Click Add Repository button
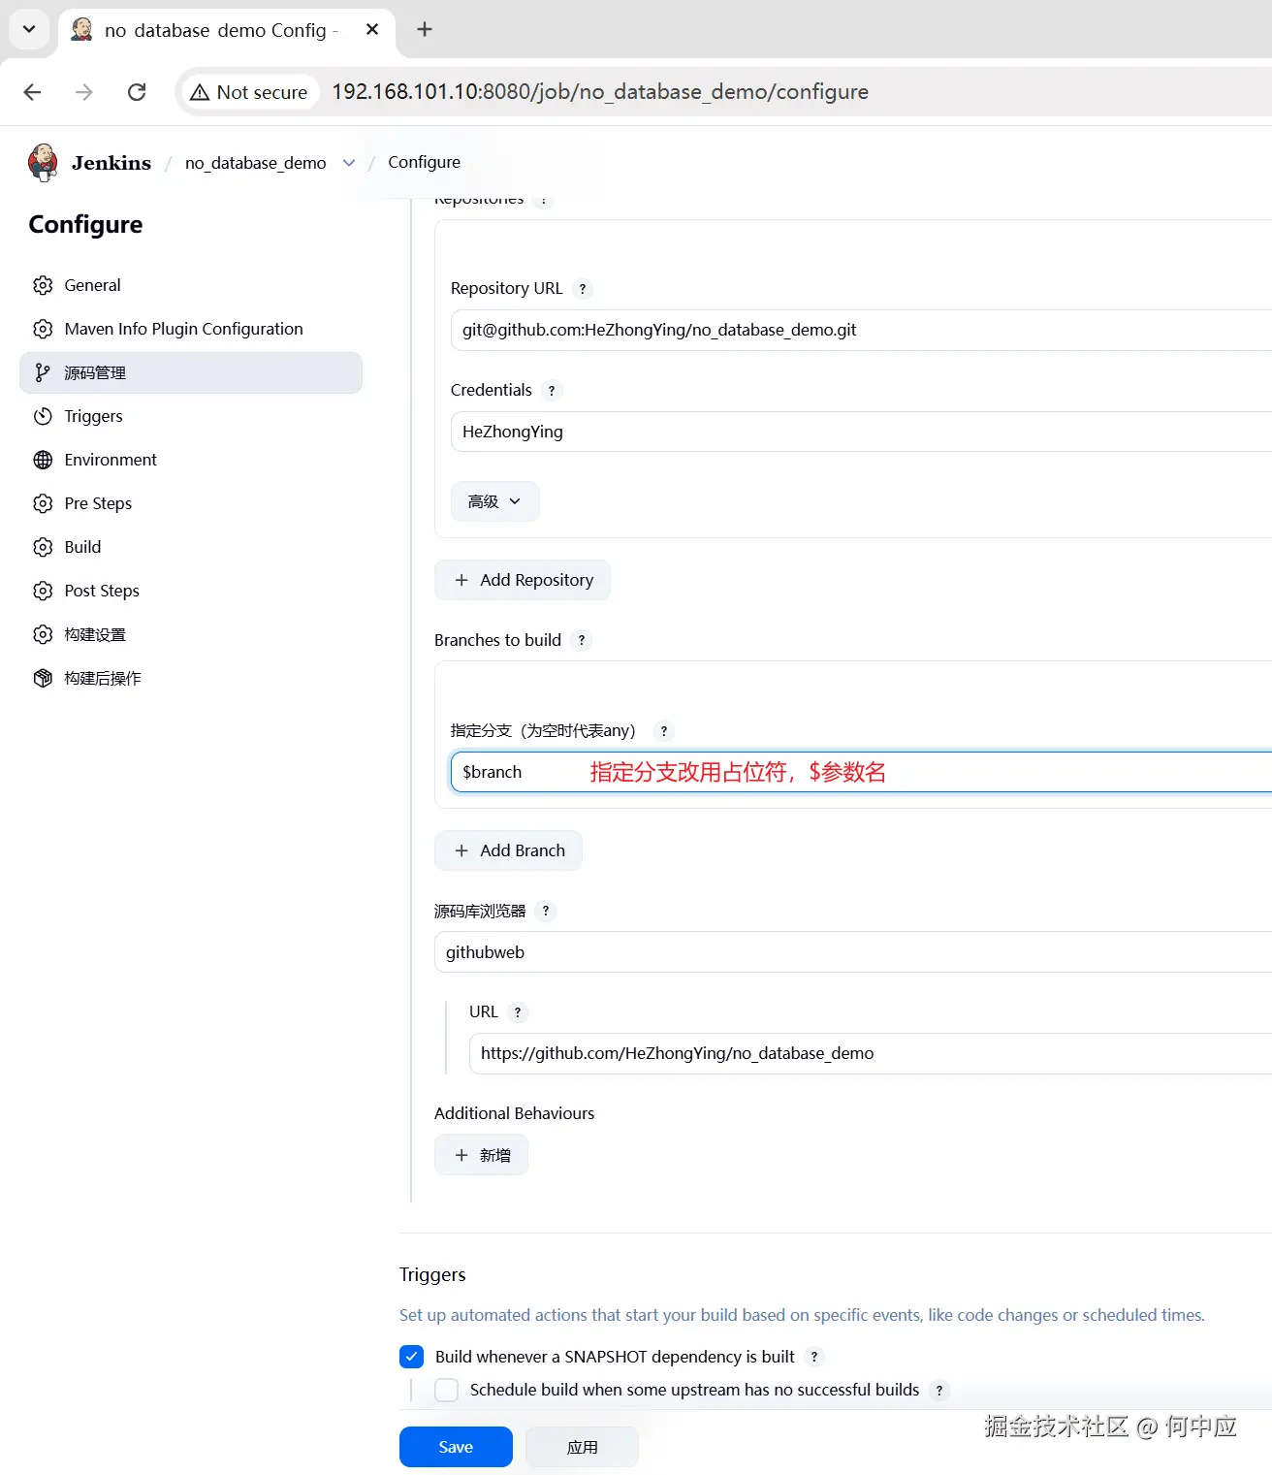The width and height of the screenshot is (1272, 1475). pyautogui.click(x=523, y=581)
